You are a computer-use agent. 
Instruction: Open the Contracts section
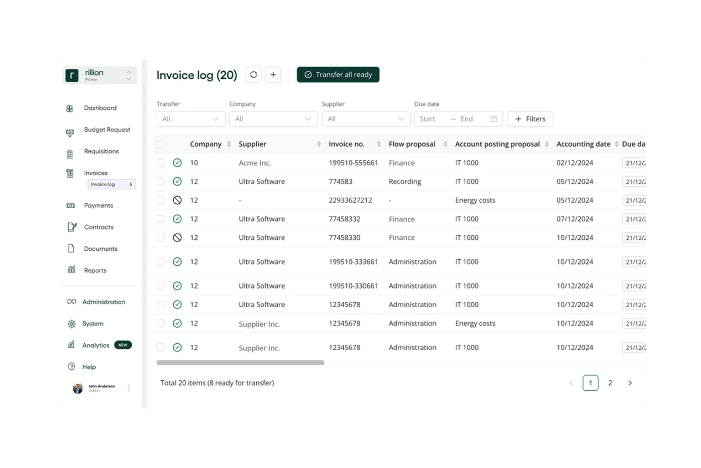point(98,227)
